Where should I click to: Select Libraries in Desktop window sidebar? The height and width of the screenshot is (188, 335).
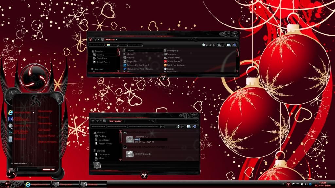click(x=97, y=70)
